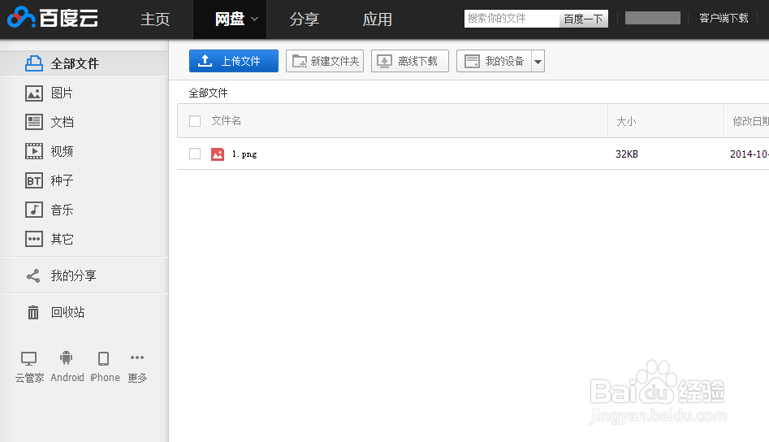Image resolution: width=769 pixels, height=442 pixels.
Task: Click the 音乐 category label
Action: (62, 210)
